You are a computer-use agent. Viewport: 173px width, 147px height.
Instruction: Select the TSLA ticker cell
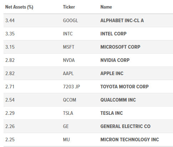(x=68, y=113)
